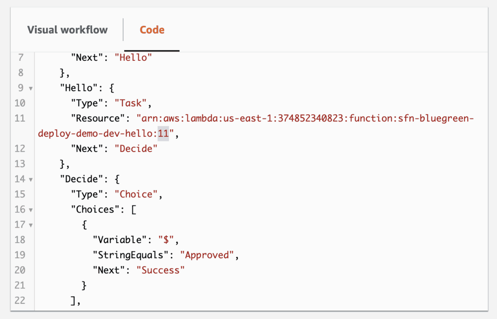Click line number 19 in the gutter
This screenshot has width=497, height=319.
(20, 254)
